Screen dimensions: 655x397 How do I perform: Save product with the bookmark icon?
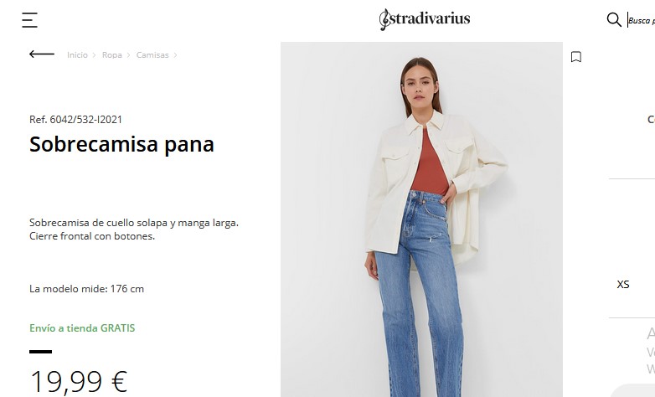pos(576,57)
